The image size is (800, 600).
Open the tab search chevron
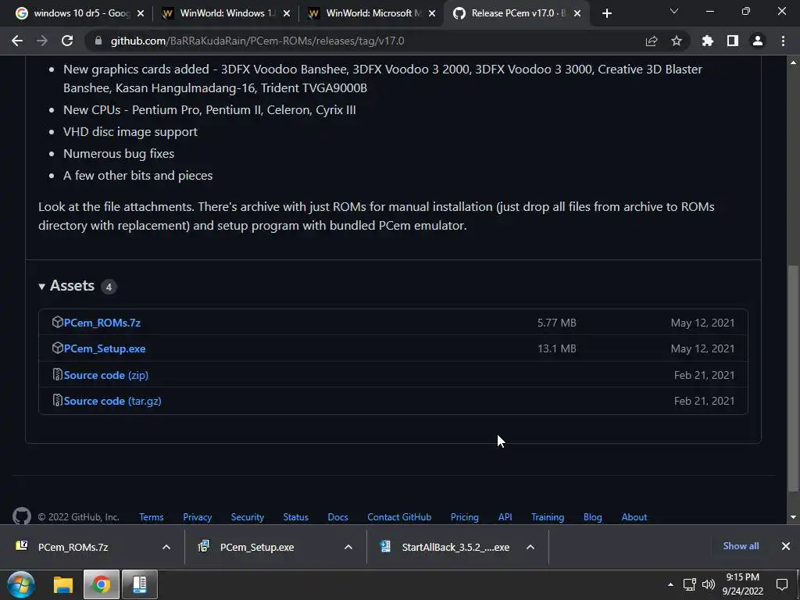(x=674, y=11)
